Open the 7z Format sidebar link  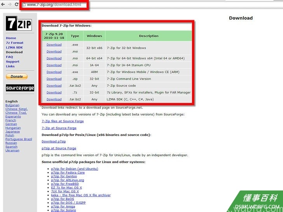[15, 43]
